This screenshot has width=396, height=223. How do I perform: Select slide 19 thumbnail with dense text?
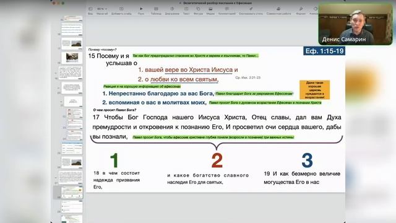[71, 72]
